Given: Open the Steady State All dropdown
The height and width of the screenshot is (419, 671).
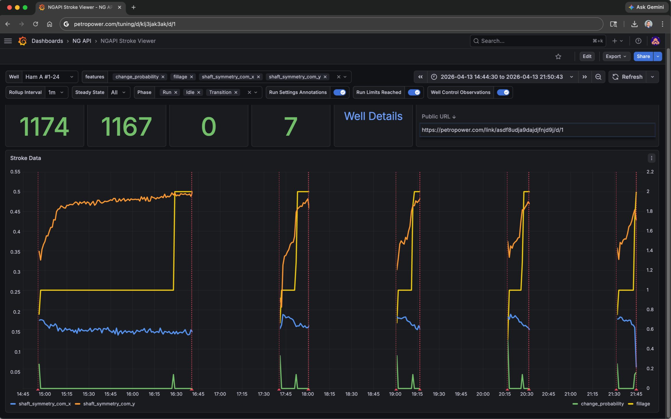Looking at the screenshot, I should 118,92.
